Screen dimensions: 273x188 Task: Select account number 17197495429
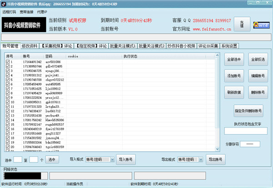pos(32,93)
